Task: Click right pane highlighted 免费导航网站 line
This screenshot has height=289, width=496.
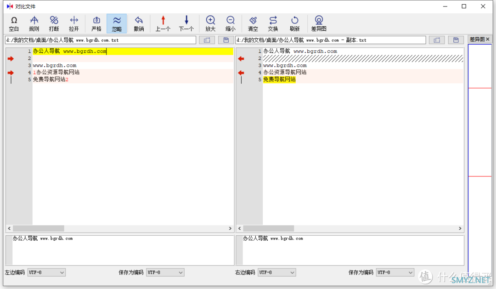Action: coord(279,79)
